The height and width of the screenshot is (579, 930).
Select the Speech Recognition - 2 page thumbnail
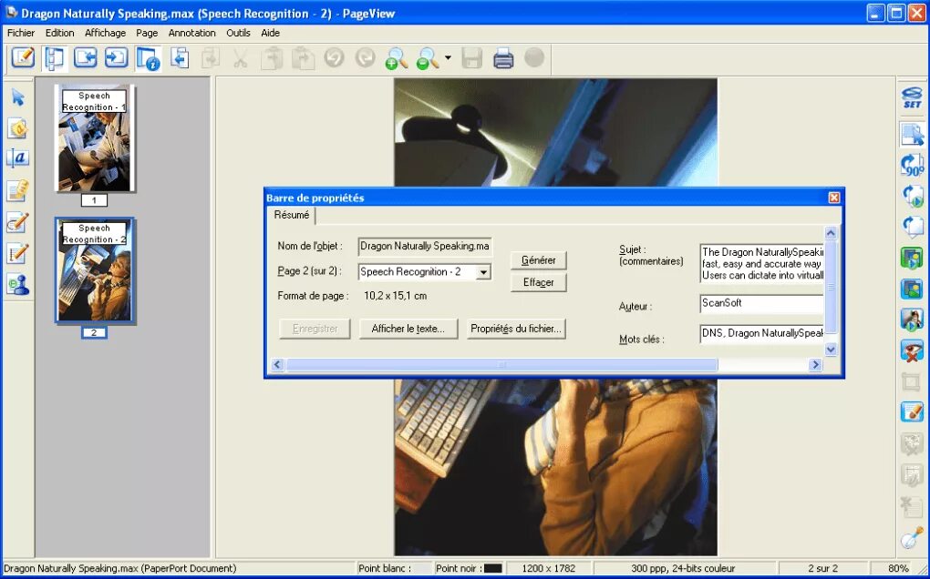[94, 270]
